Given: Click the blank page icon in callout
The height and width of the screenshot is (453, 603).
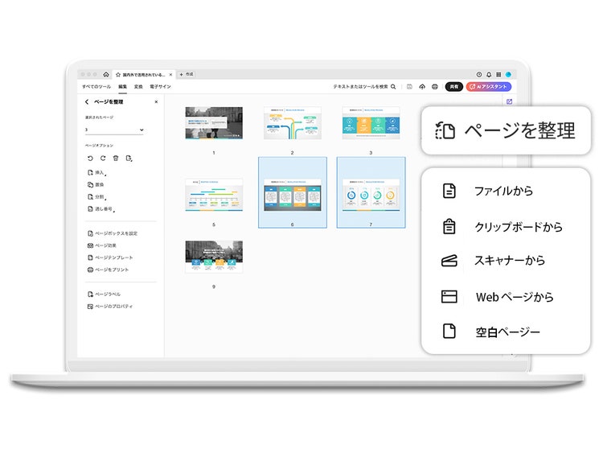Looking at the screenshot, I should (x=449, y=331).
